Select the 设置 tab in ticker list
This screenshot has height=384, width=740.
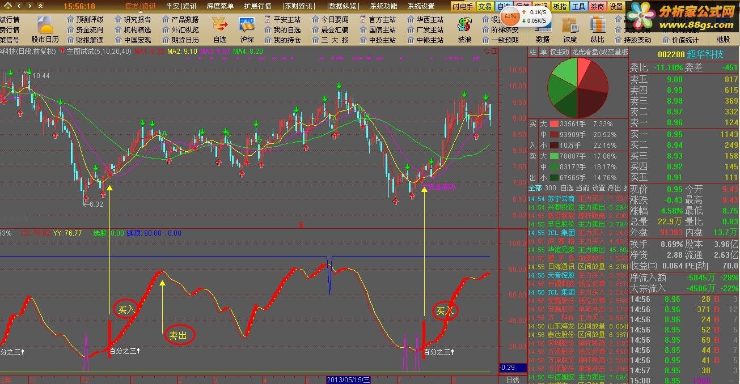click(x=599, y=187)
